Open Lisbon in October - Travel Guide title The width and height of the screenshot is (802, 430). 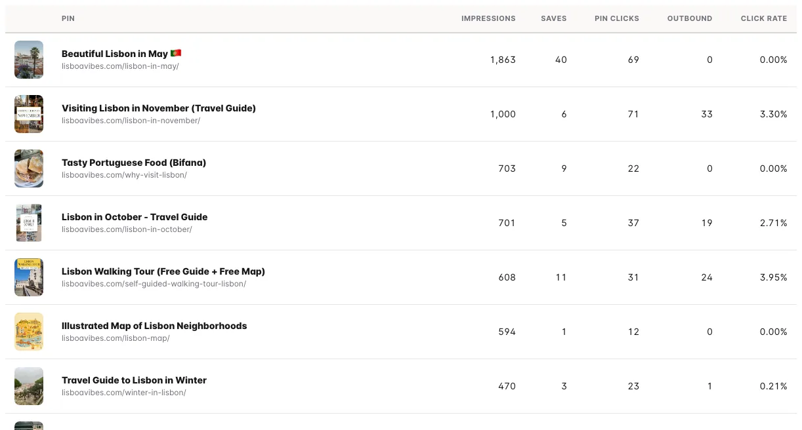[135, 217]
